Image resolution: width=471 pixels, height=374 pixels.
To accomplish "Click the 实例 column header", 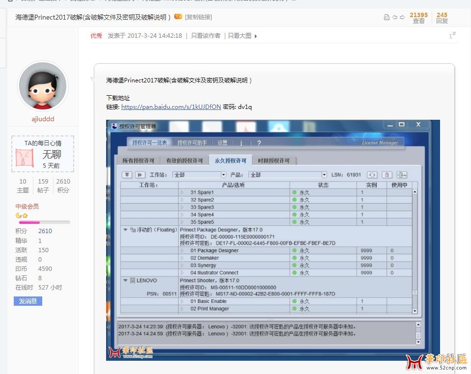I will tap(372, 185).
